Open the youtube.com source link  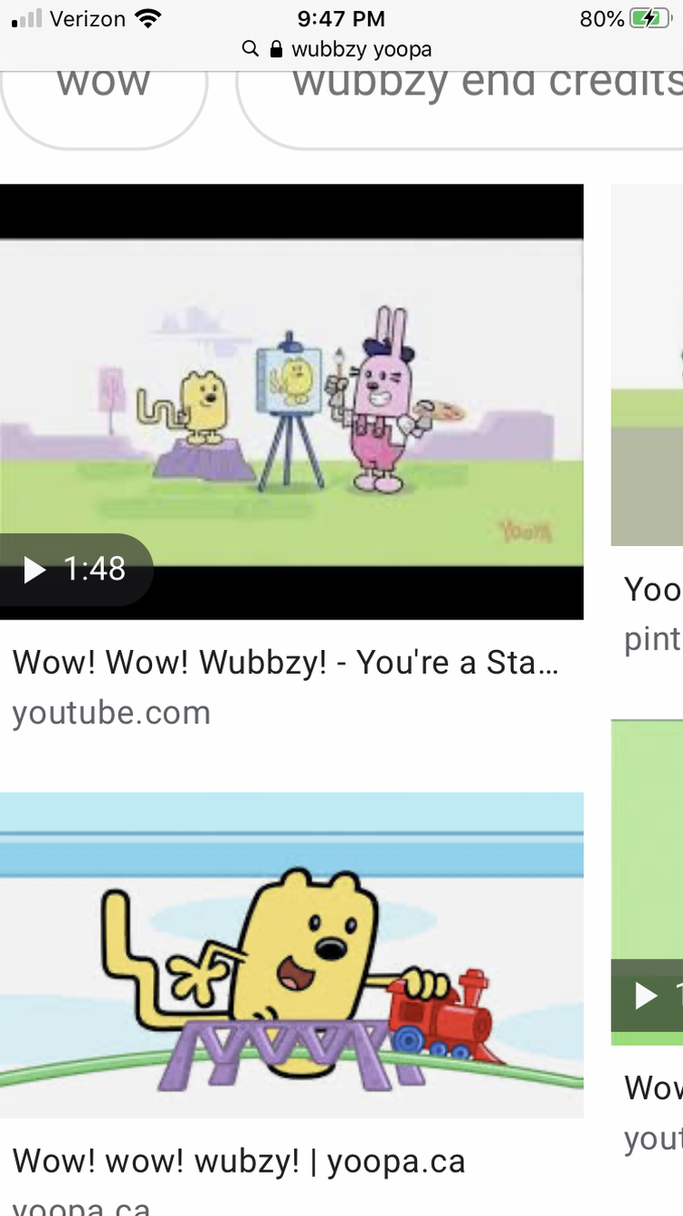tap(111, 713)
